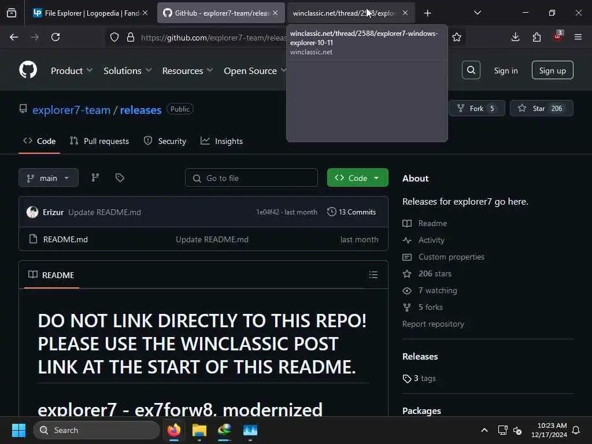Screen dimensions: 592x444
Task: Open the releases repository name link
Action: coord(140,110)
